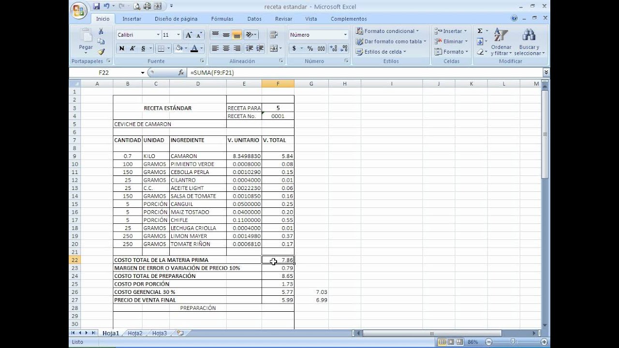
Task: Zoom out with the minus button
Action: pos(487,342)
